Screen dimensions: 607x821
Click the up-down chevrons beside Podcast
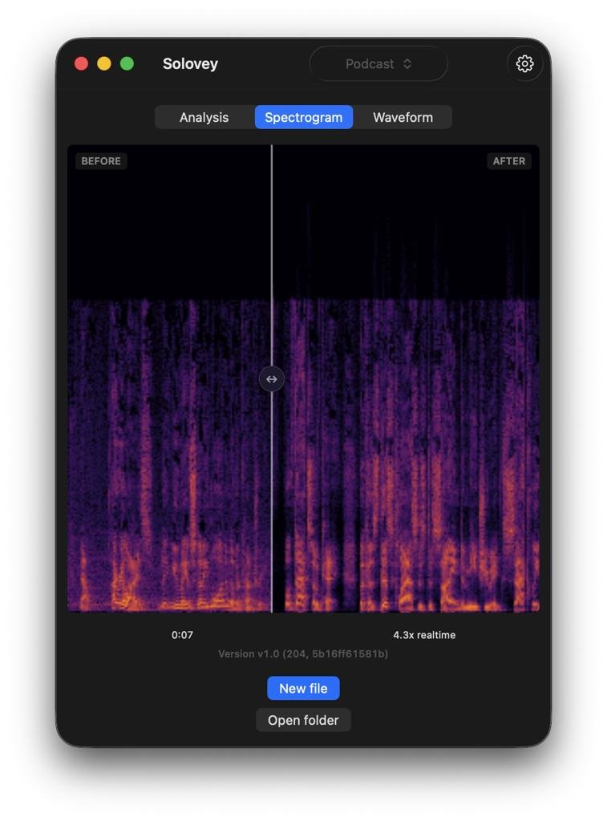point(407,64)
